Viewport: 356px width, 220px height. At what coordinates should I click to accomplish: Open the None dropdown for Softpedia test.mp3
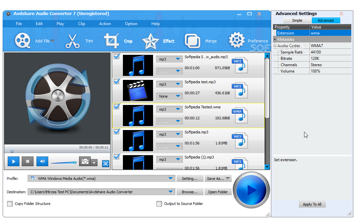(x=169, y=96)
